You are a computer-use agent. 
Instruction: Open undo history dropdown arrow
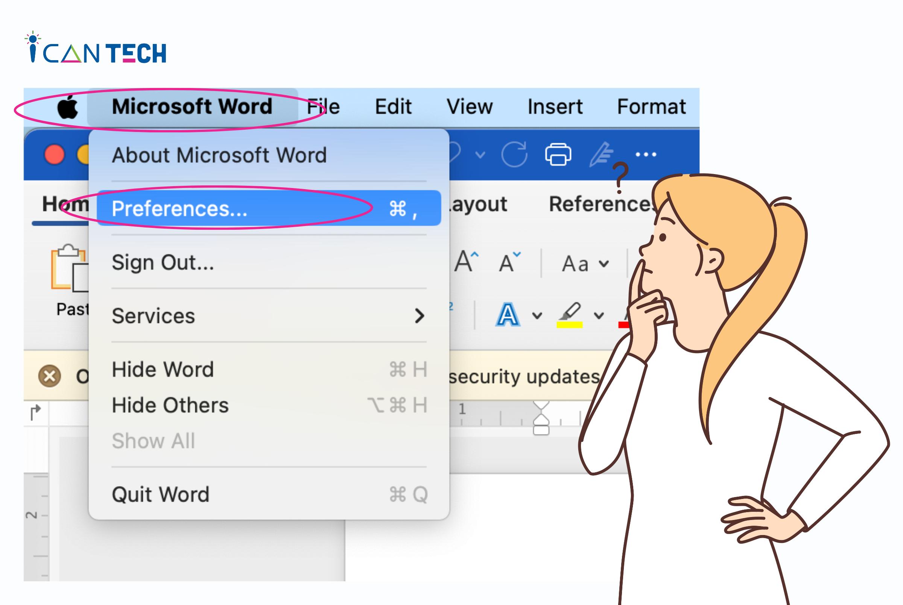(x=480, y=155)
